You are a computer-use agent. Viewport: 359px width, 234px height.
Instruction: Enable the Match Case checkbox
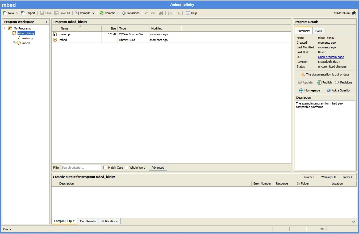[105, 168]
